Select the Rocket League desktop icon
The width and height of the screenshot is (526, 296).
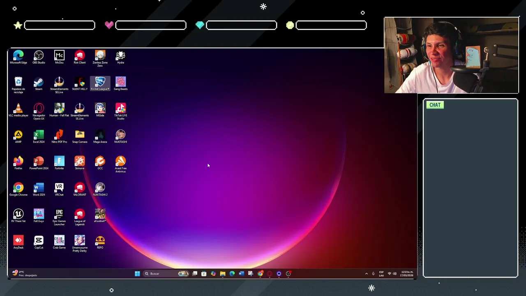(100, 83)
